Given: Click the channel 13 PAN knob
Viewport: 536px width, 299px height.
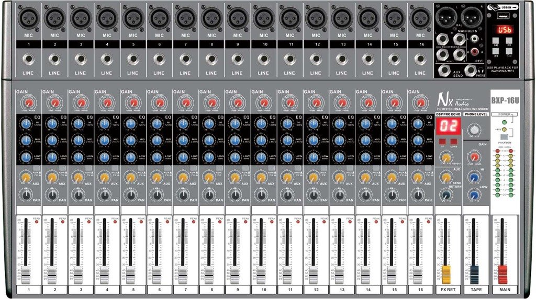Looking at the screenshot, I should coord(339,195).
